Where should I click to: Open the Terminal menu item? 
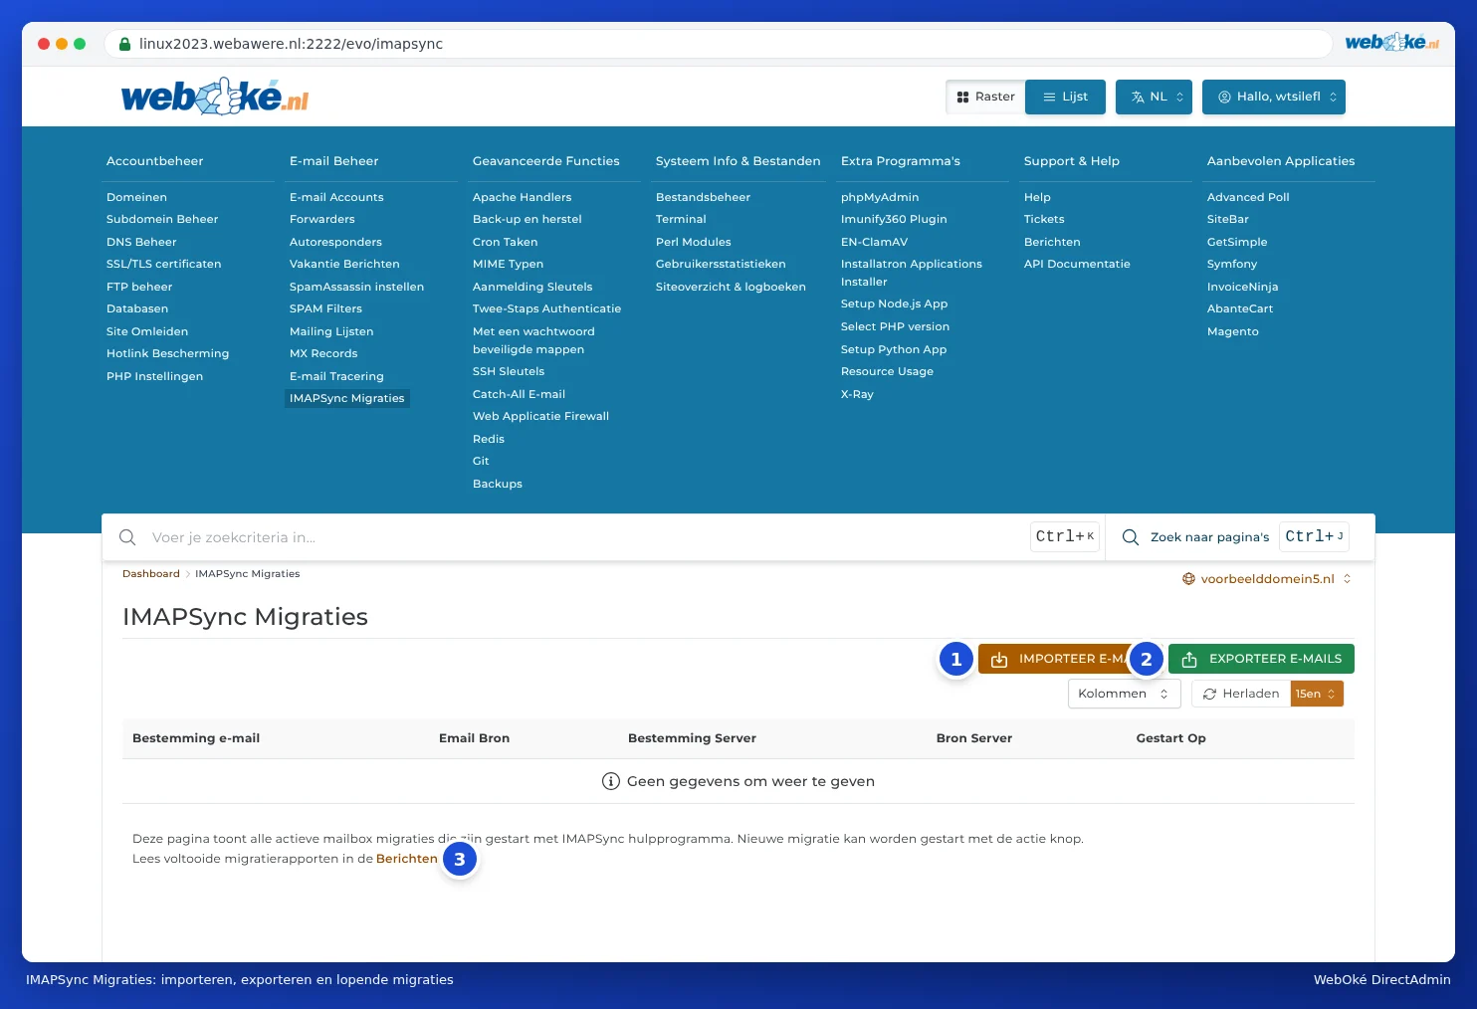pyautogui.click(x=681, y=219)
